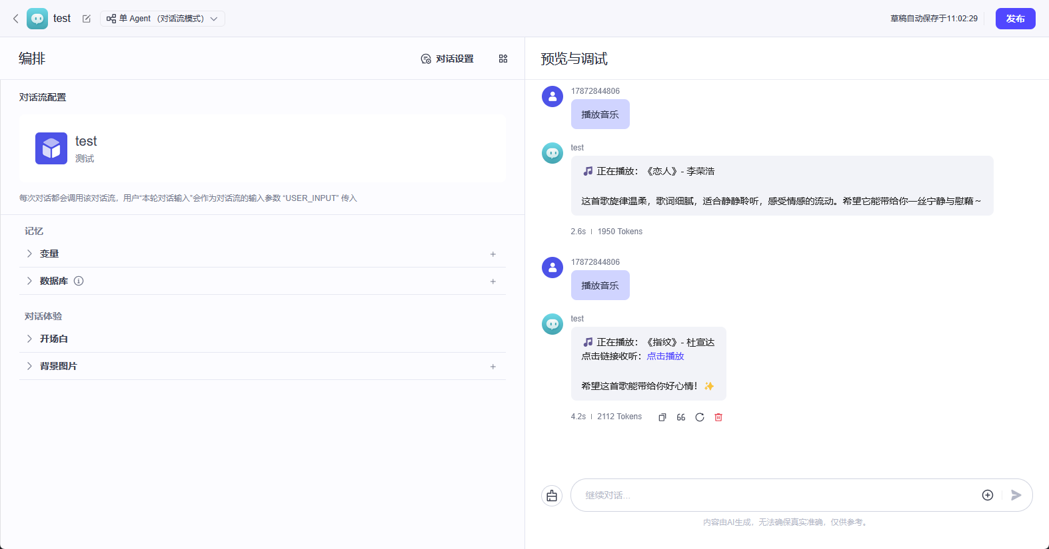
Task: Delete the last reply with trash icon
Action: (x=718, y=417)
